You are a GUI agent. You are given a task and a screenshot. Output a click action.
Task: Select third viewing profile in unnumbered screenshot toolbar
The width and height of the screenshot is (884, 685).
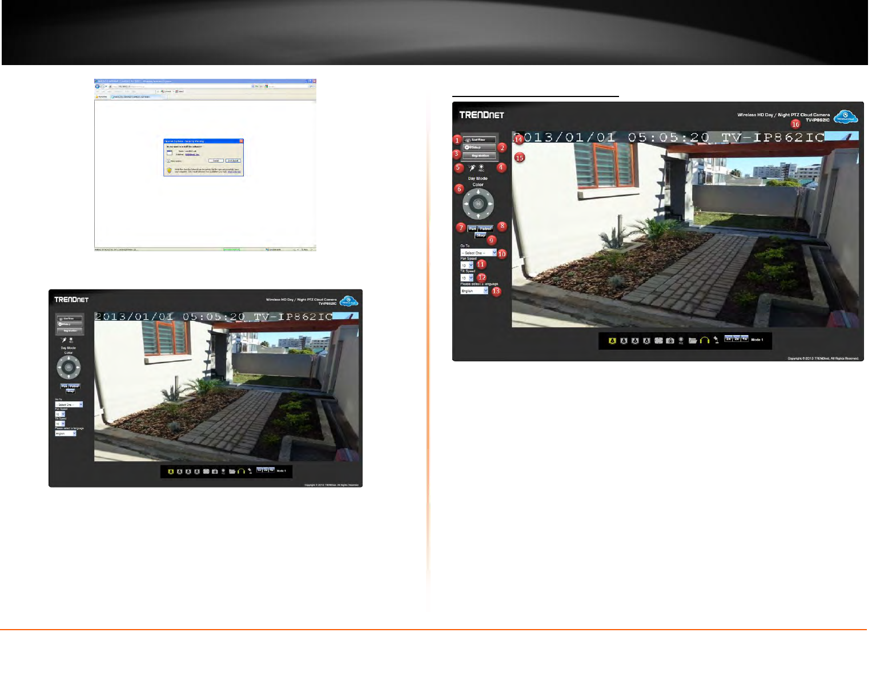coord(188,472)
